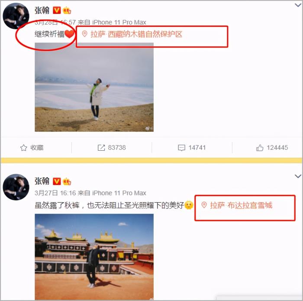
Task: Click the location pin before 拉萨·布达拉宫雪城
Action: coord(204,205)
